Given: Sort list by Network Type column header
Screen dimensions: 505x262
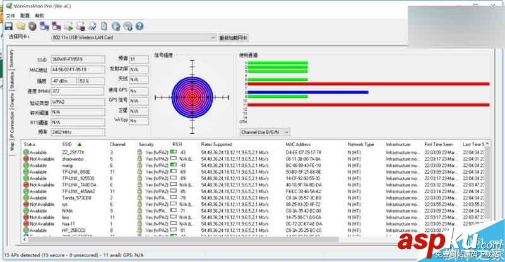Looking at the screenshot, I should pyautogui.click(x=360, y=144).
